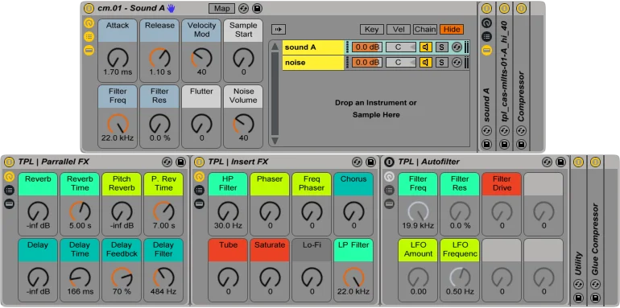Click the sound A chain volume 0.0 dB slider

tap(367, 47)
